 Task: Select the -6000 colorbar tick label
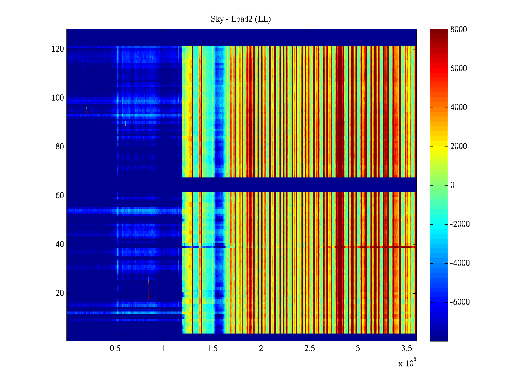coord(460,302)
